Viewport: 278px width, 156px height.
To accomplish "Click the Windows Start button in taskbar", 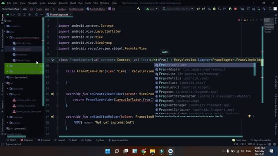I will [108, 151].
